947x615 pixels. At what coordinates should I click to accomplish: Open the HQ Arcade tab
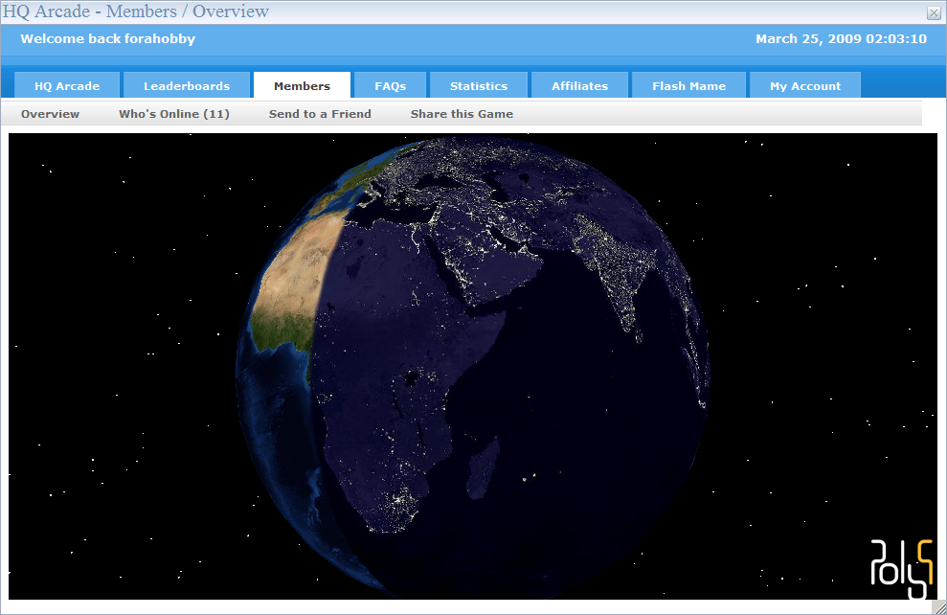click(x=67, y=85)
